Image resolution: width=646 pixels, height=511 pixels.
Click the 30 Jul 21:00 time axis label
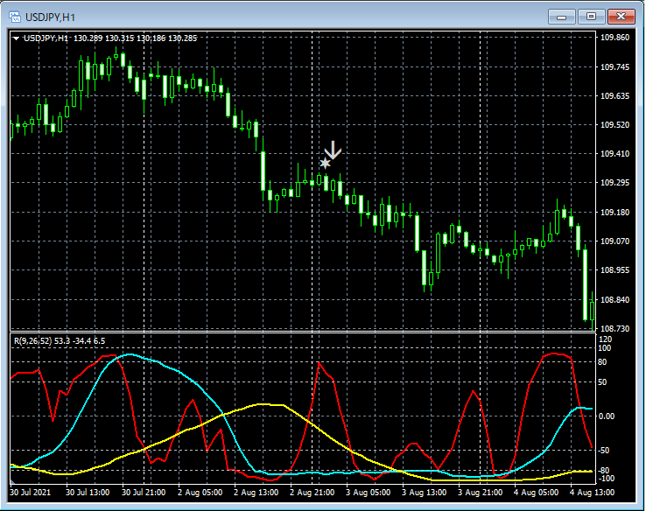[x=144, y=493]
